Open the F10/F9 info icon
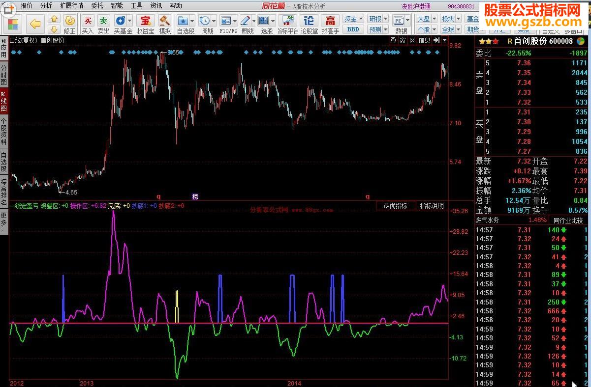This screenshot has height=387, width=591. [226, 21]
